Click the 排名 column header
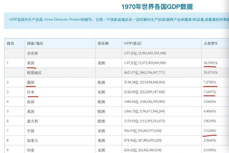 pos(10,43)
